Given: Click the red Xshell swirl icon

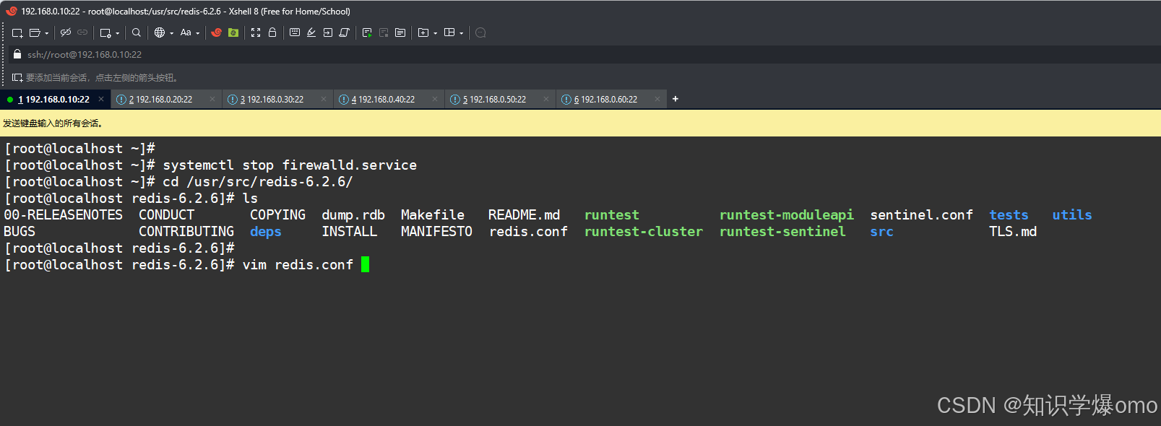Looking at the screenshot, I should [216, 32].
